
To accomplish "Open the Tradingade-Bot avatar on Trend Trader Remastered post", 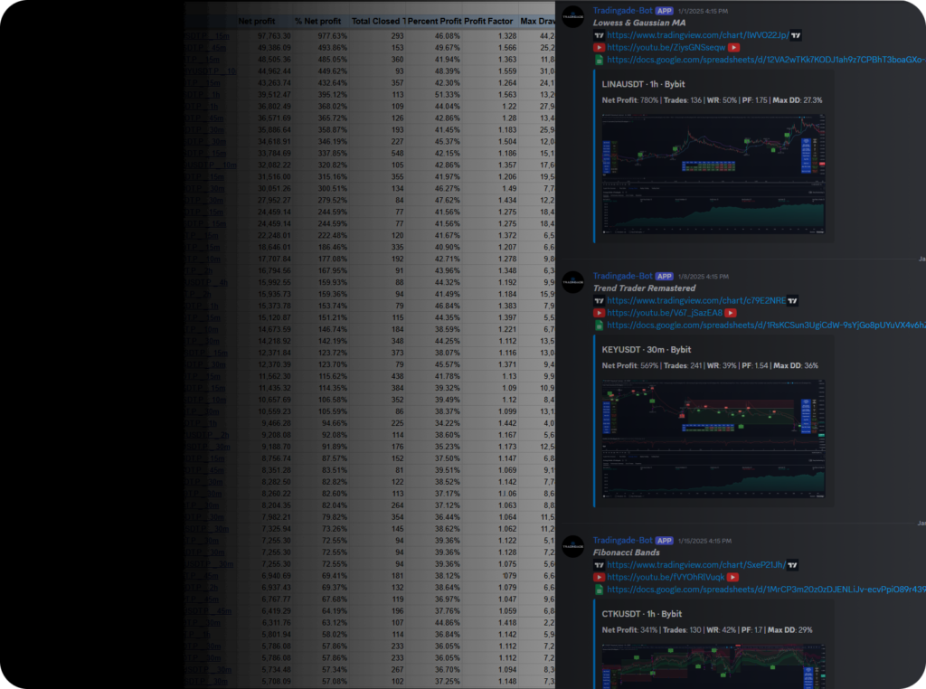I will [x=572, y=282].
